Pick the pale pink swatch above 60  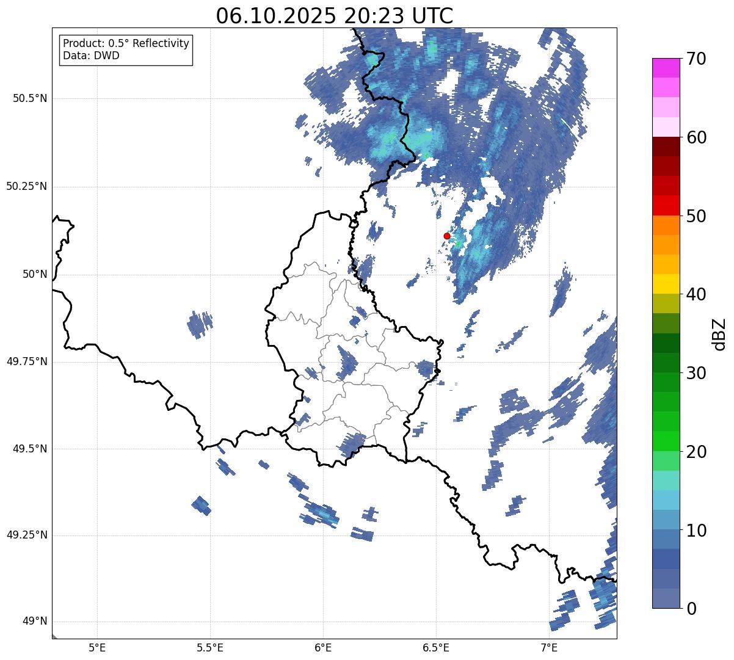(666, 127)
